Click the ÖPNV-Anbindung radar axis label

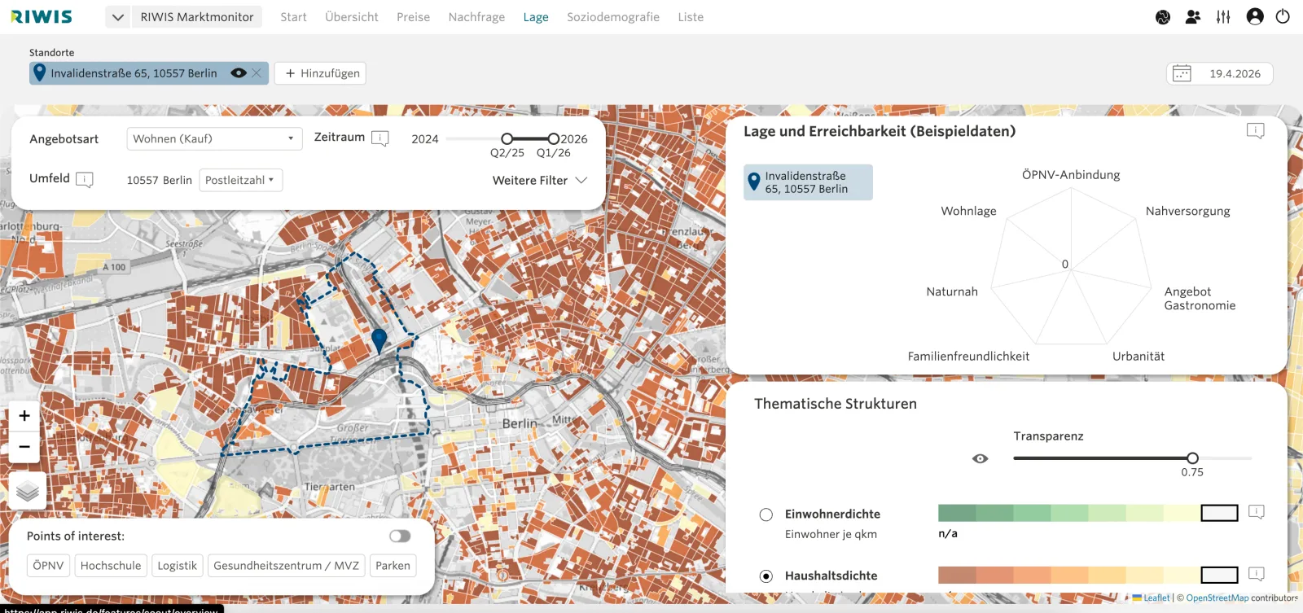(1071, 175)
